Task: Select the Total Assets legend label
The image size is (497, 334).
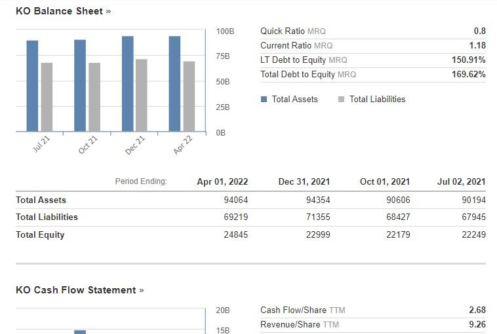Action: coord(295,99)
